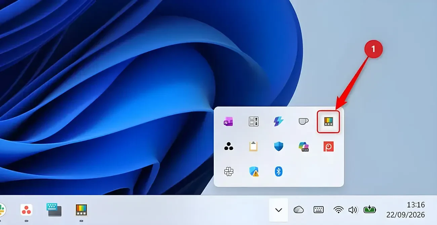Viewport: 437px width, 225px height.
Task: Click the Bluetooth icon in the tray overflow
Action: [x=279, y=172]
